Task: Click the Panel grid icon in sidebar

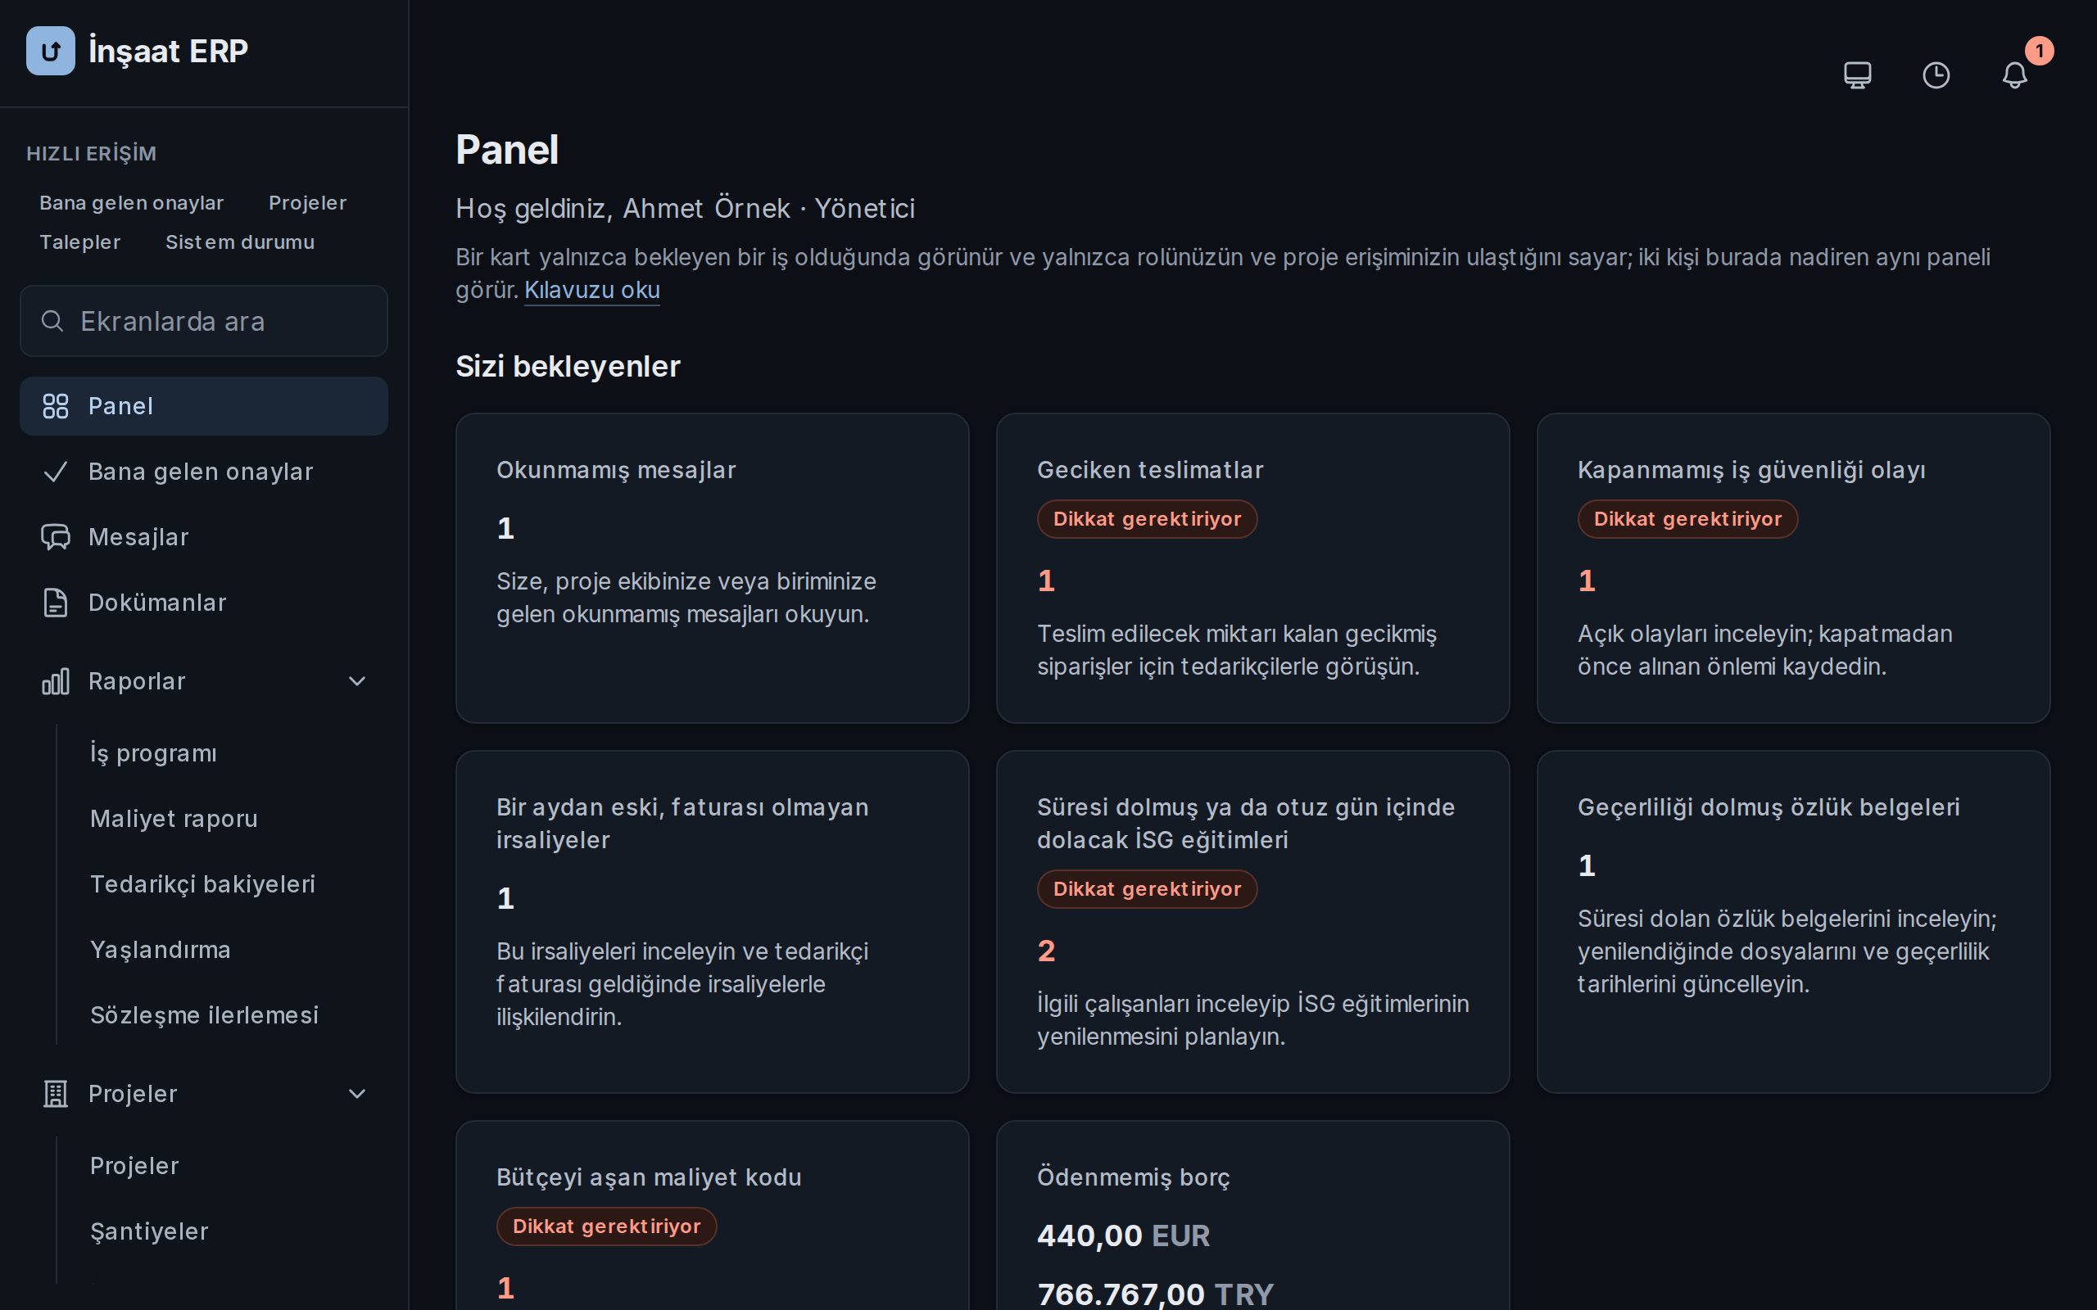Action: (56, 405)
